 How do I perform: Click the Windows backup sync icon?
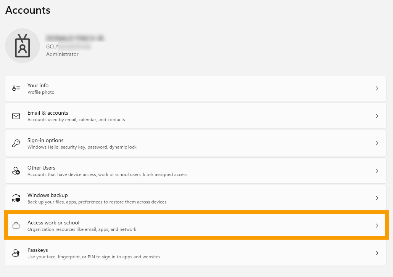16,198
